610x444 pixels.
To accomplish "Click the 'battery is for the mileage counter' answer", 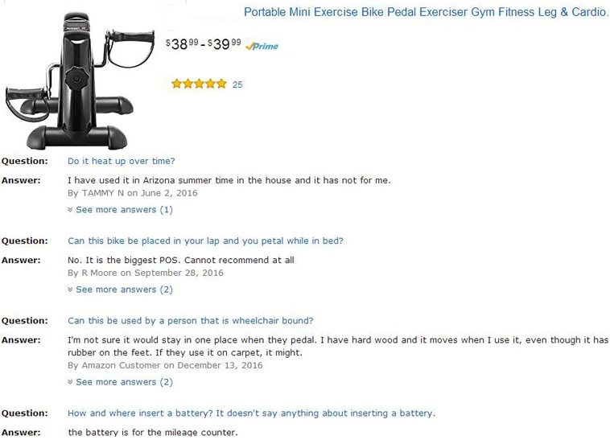I will coord(153,433).
